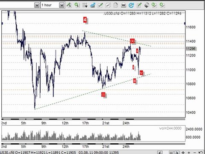Click the 2400.0000 volume axis label
205x154 pixels.
194,129
